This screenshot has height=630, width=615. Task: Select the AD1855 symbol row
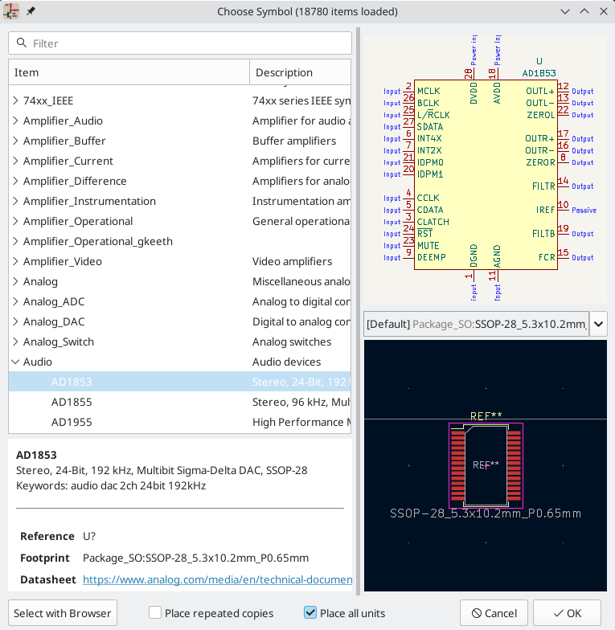click(180, 402)
